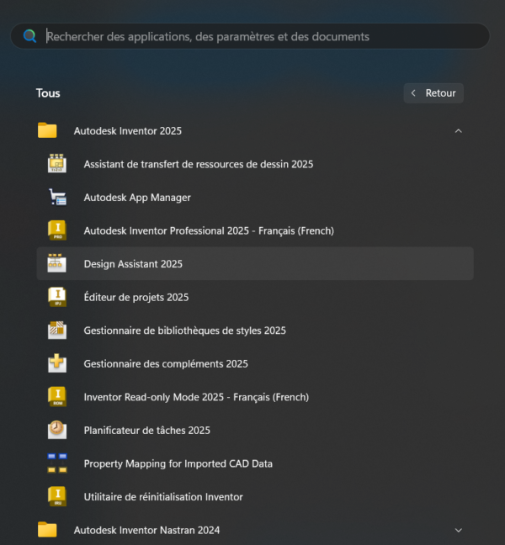Click the Property Mapping blue-yellow icon
This screenshot has width=505, height=545.
coord(57,463)
